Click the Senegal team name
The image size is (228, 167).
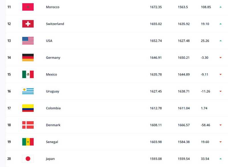(52, 142)
